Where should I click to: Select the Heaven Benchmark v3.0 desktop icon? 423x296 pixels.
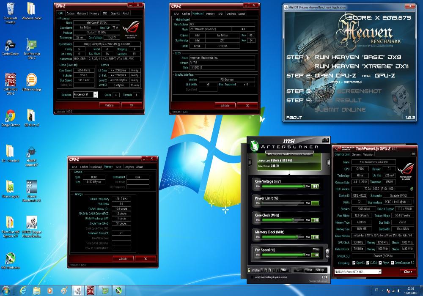pos(32,191)
